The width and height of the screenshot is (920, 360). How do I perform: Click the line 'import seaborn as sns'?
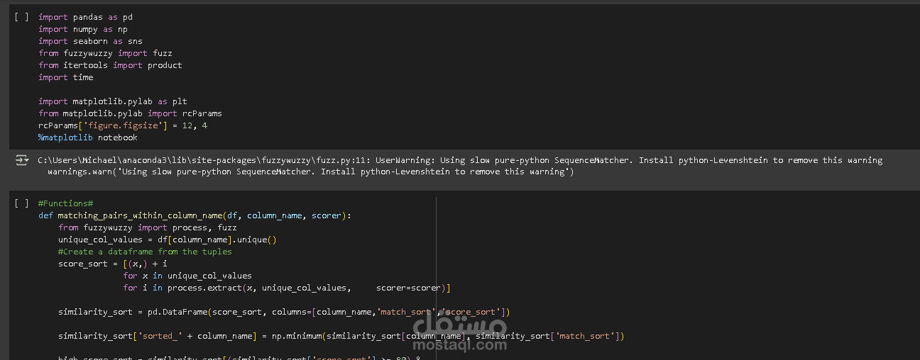coord(90,41)
